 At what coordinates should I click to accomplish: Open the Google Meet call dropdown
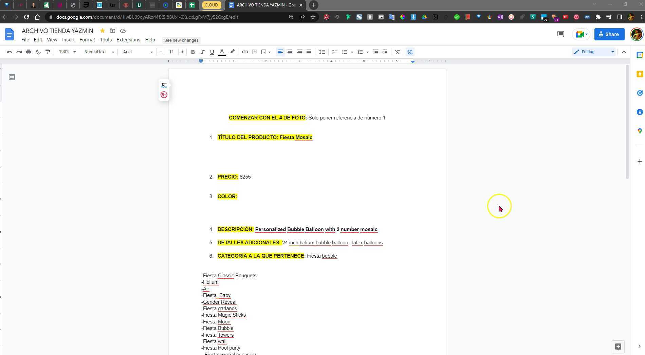pos(582,34)
